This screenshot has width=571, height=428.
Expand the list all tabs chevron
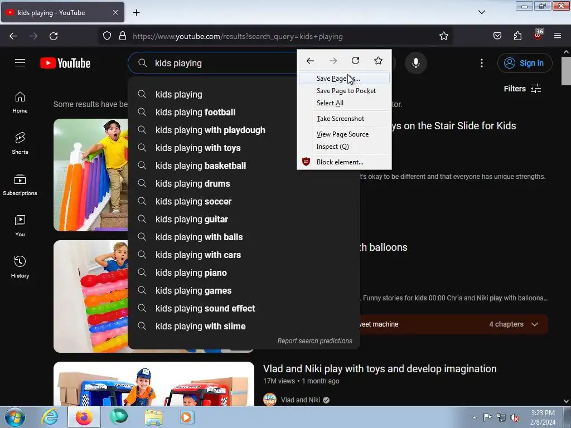click(481, 12)
